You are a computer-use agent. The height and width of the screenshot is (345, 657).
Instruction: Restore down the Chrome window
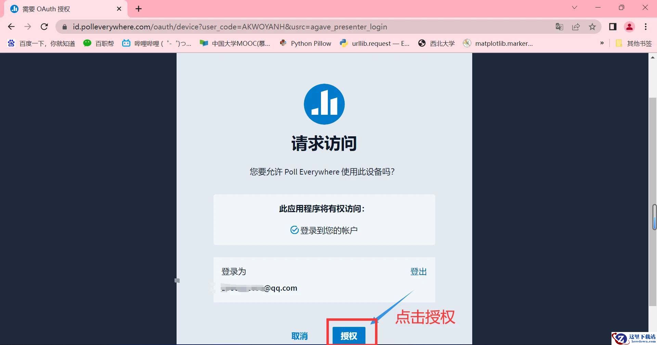coord(621,8)
